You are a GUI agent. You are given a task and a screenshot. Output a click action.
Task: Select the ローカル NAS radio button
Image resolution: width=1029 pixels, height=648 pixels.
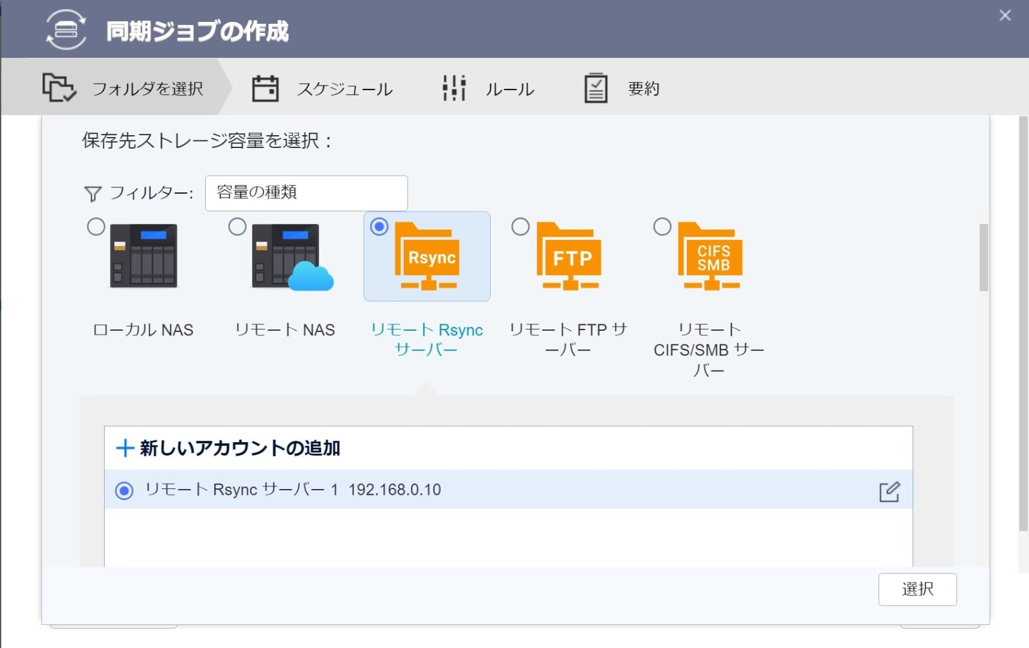[96, 227]
